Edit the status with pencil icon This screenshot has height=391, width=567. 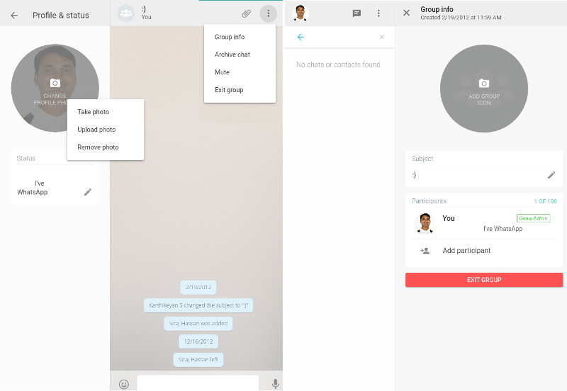click(88, 192)
